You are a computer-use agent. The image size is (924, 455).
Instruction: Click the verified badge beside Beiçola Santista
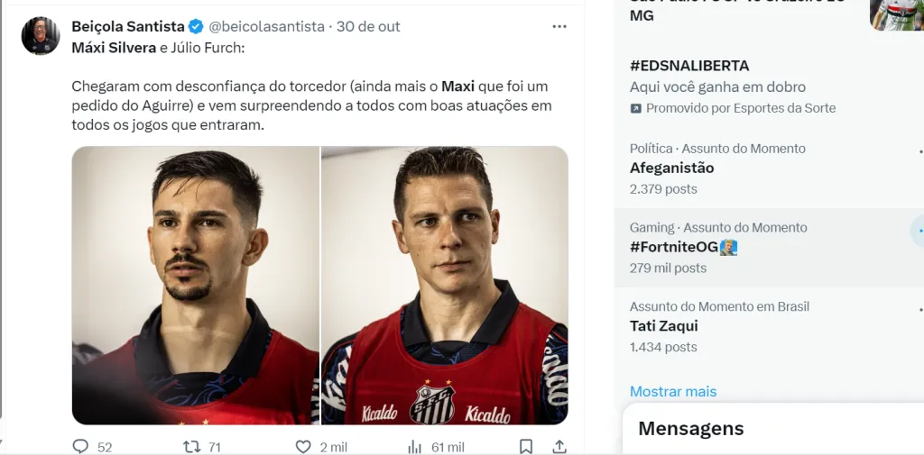tap(195, 26)
